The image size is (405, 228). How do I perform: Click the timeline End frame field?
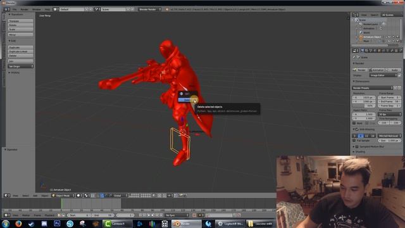[x=103, y=215]
